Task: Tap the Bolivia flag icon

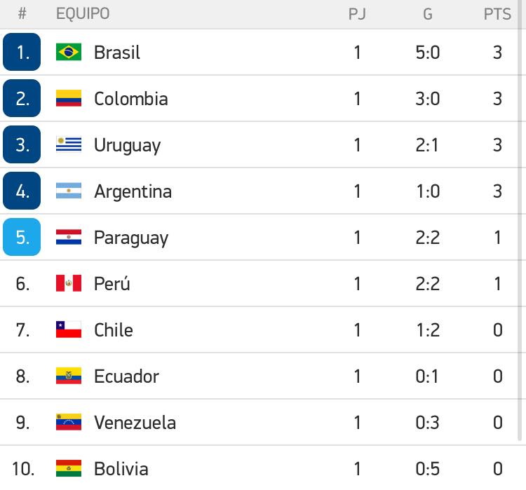Action: [x=69, y=468]
